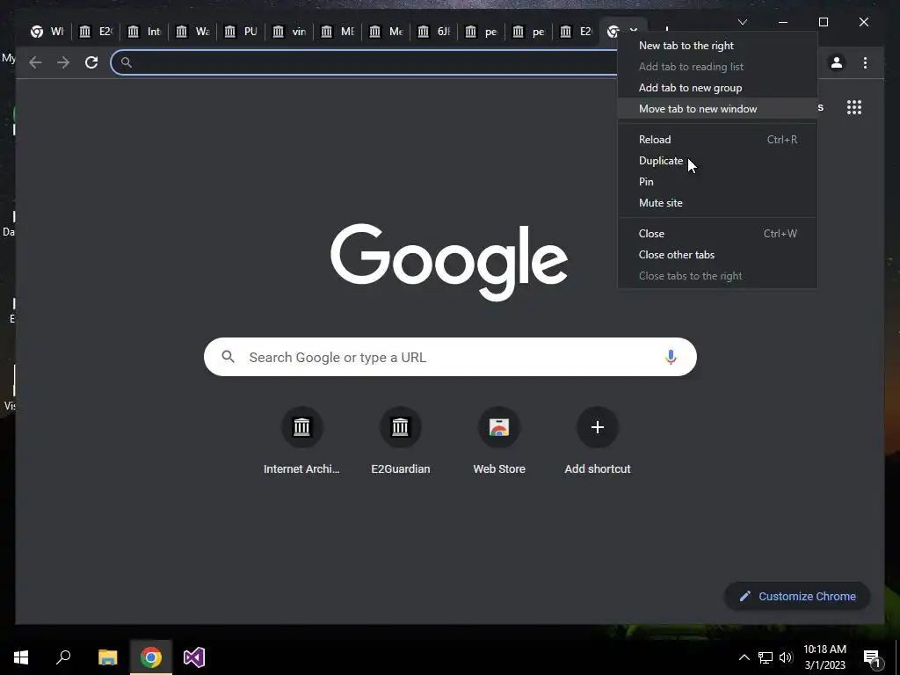
Task: Show hidden system tray icons
Action: coord(744,657)
